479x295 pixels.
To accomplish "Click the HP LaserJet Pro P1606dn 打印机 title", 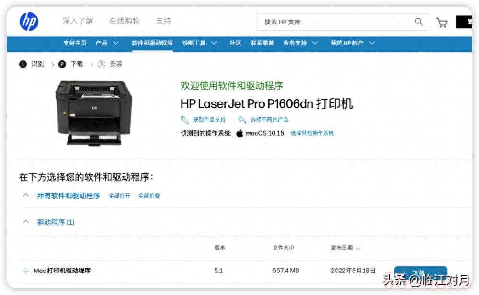I will tap(267, 104).
